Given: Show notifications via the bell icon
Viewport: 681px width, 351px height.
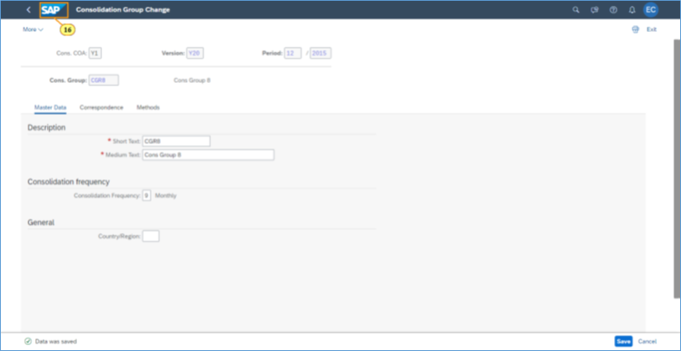Looking at the screenshot, I should click(x=632, y=10).
